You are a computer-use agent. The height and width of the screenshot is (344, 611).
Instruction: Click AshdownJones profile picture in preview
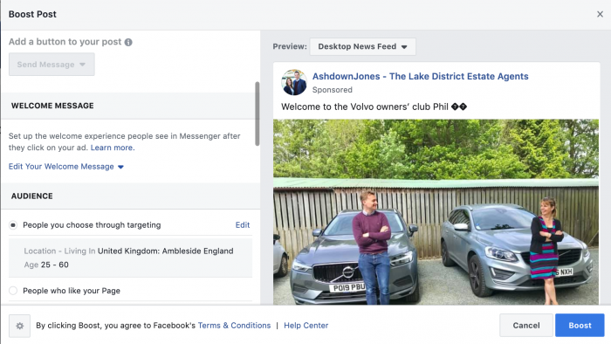click(x=294, y=82)
